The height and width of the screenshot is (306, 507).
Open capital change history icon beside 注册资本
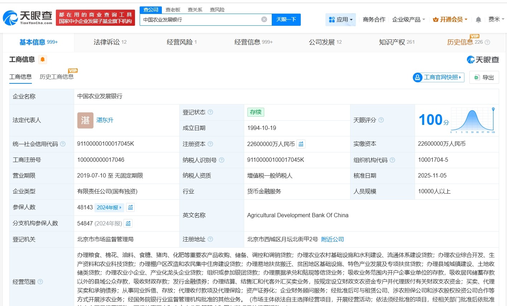pos(301,144)
